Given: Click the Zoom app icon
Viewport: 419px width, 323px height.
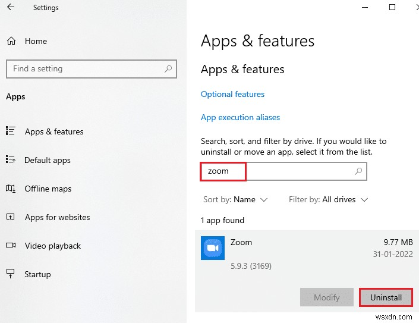Looking at the screenshot, I should pyautogui.click(x=213, y=248).
